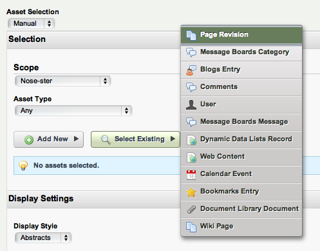Choose Document Library Document entry
Viewport: 320px width, 251px height.
click(x=241, y=209)
